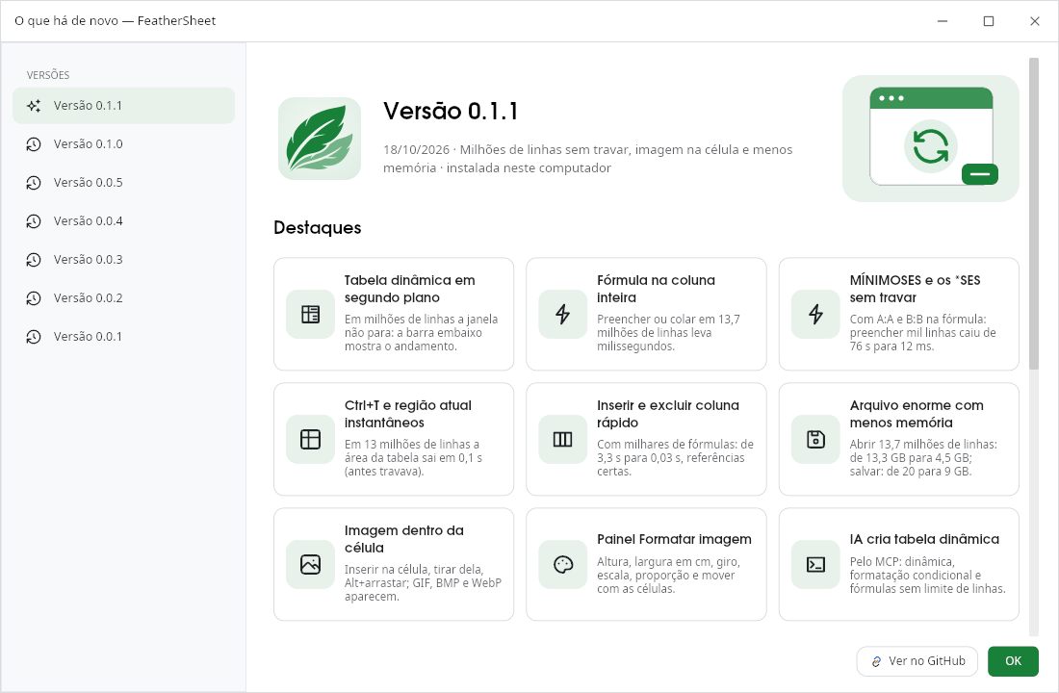Image resolution: width=1059 pixels, height=693 pixels.
Task: Click the FeatherSheet leaf app logo
Action: pyautogui.click(x=320, y=139)
